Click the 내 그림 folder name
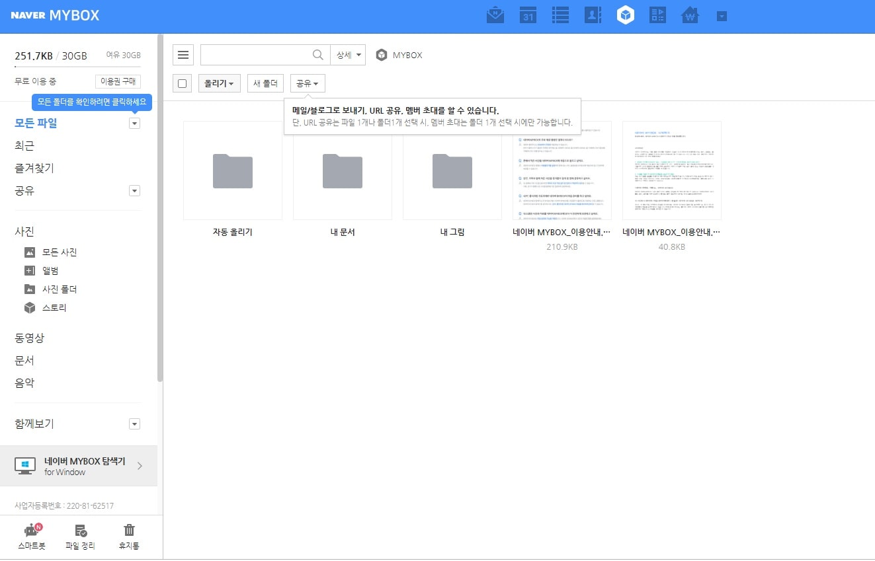This screenshot has width=875, height=561. (x=452, y=232)
